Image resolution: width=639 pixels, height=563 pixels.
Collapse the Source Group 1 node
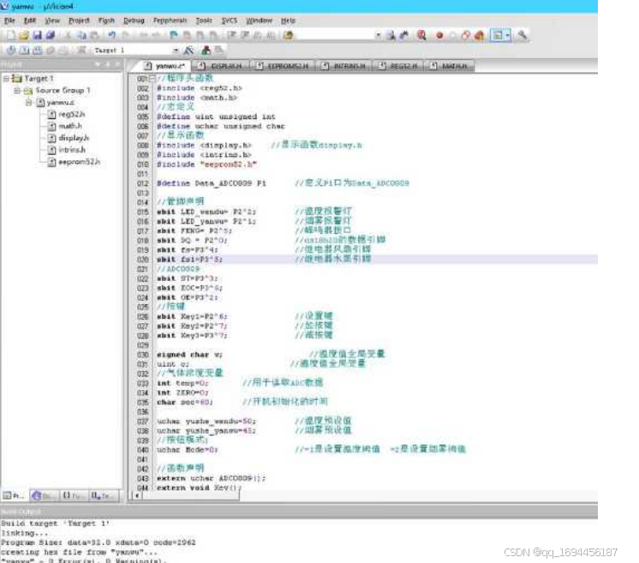(x=17, y=90)
